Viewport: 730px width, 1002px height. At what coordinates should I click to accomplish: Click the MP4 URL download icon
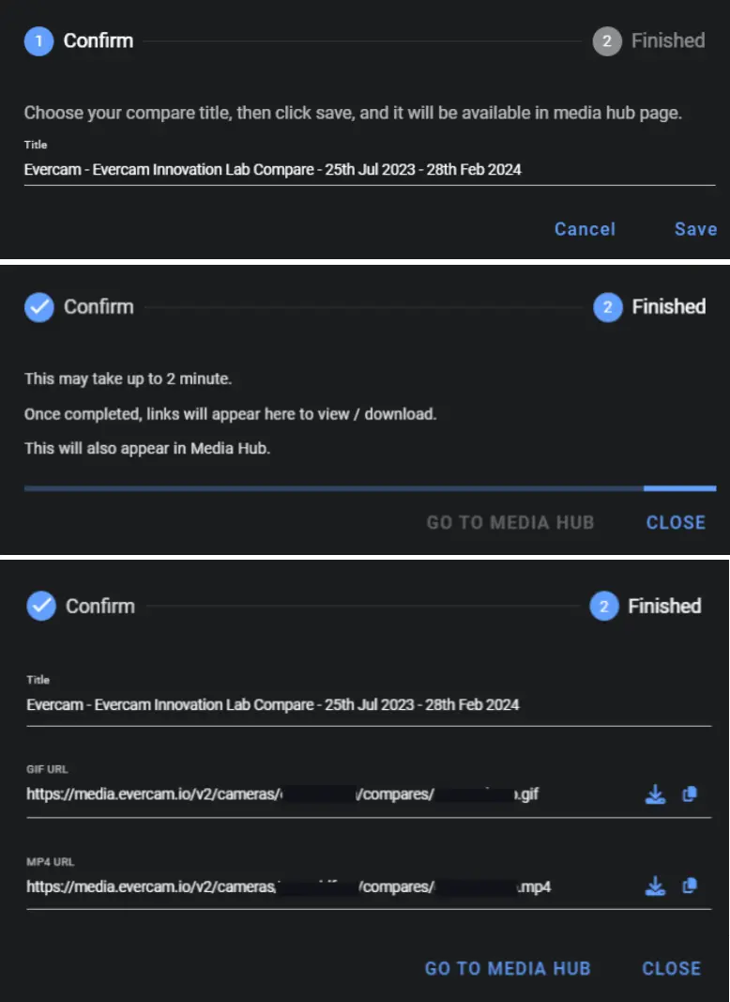coord(655,886)
